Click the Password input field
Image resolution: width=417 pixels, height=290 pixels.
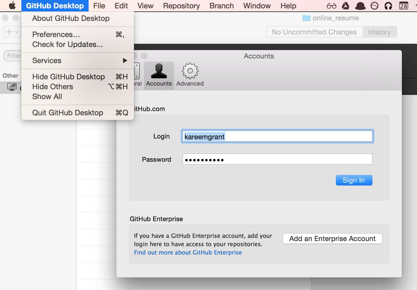[x=277, y=159]
